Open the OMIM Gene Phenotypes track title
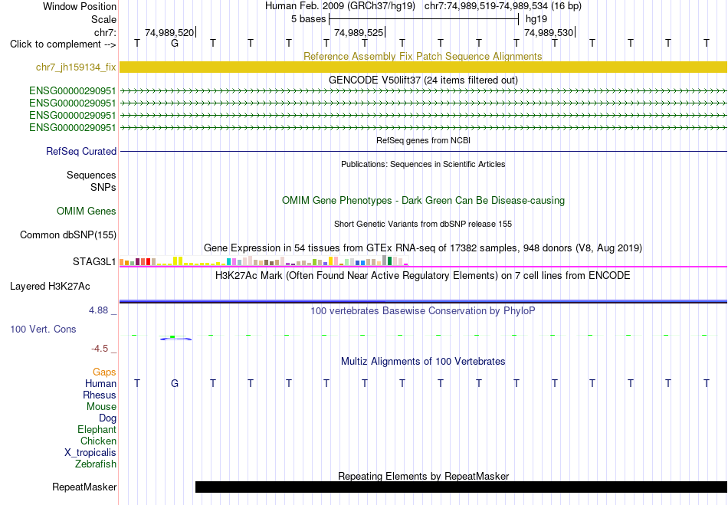Image resolution: width=728 pixels, height=505 pixels. coord(423,201)
